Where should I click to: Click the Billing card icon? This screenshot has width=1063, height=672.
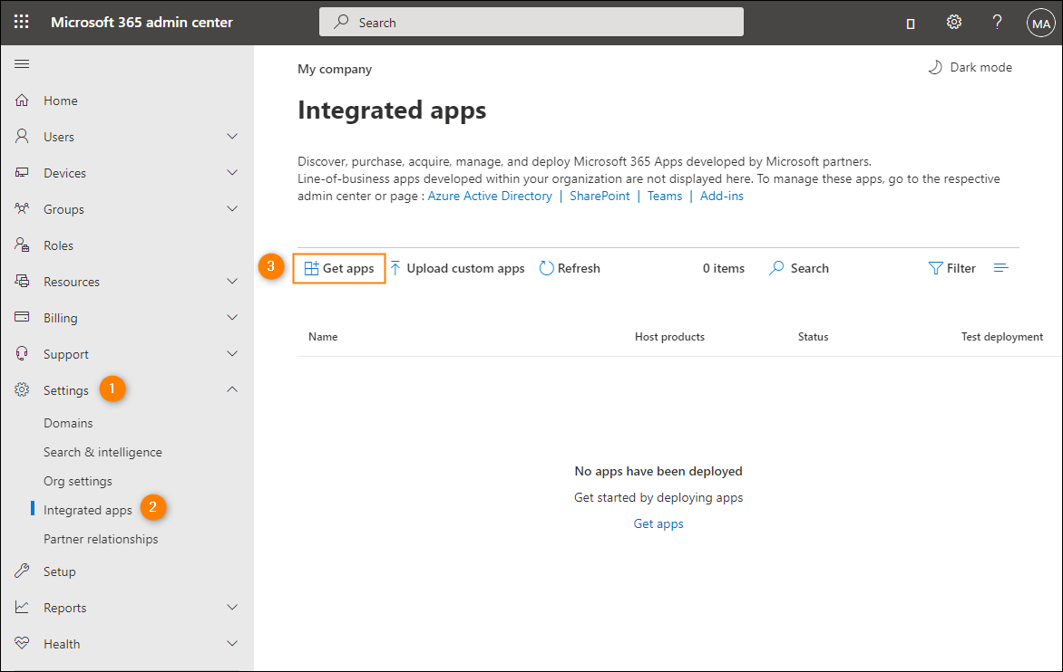22,317
